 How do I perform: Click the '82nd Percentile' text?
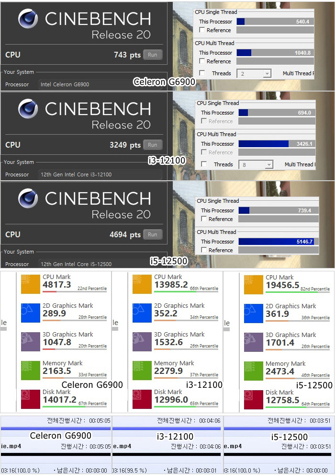[x=315, y=289]
